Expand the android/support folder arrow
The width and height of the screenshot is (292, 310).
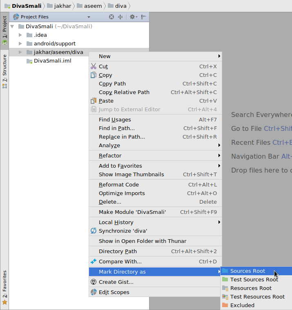pos(20,43)
